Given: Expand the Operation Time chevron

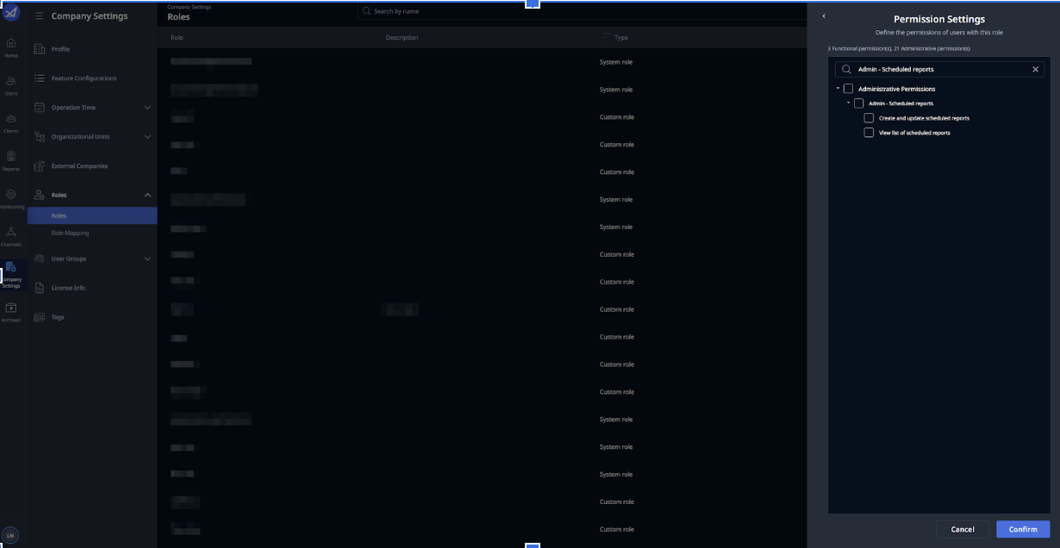Looking at the screenshot, I should coord(147,108).
